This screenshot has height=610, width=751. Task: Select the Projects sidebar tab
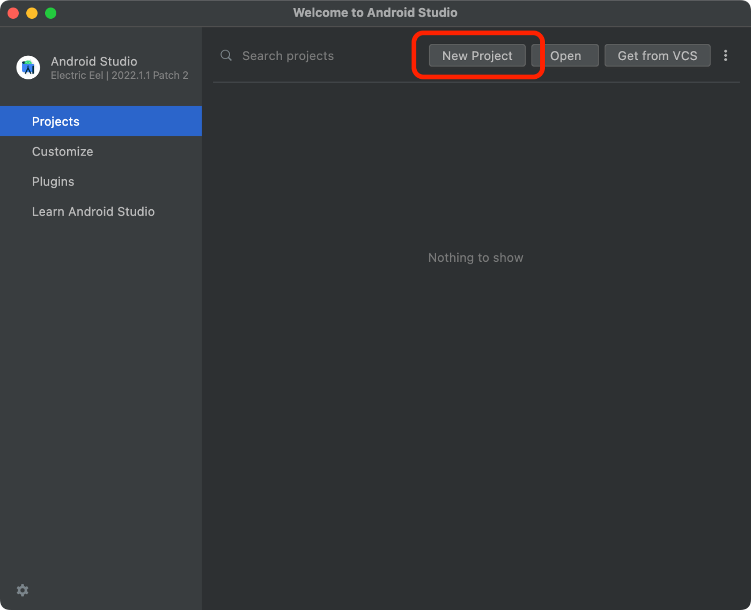point(101,121)
